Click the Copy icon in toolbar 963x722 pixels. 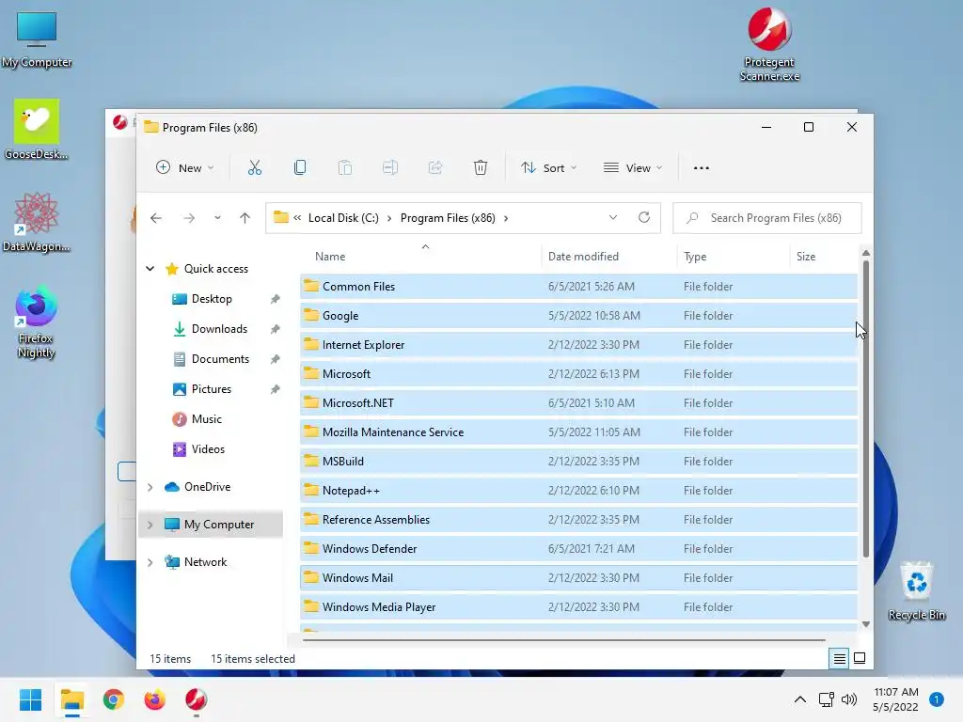[x=300, y=167]
